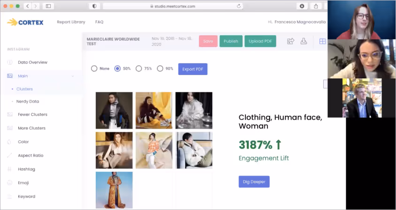Viewport: 396px width, 210px height.
Task: Open the Hashtag section
Action: (27, 169)
